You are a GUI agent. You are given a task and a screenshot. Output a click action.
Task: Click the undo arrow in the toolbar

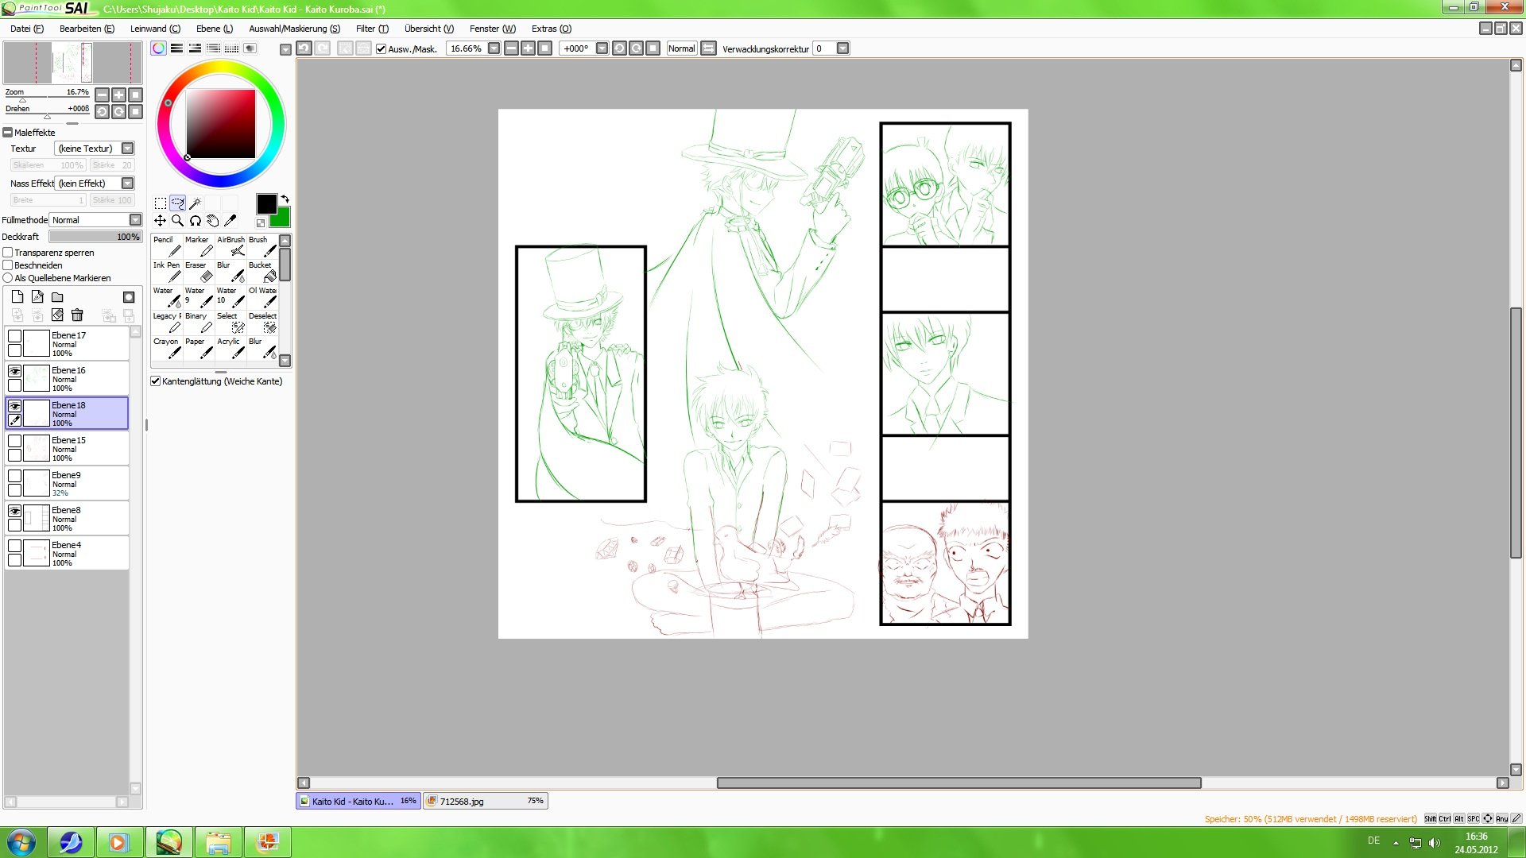click(304, 48)
